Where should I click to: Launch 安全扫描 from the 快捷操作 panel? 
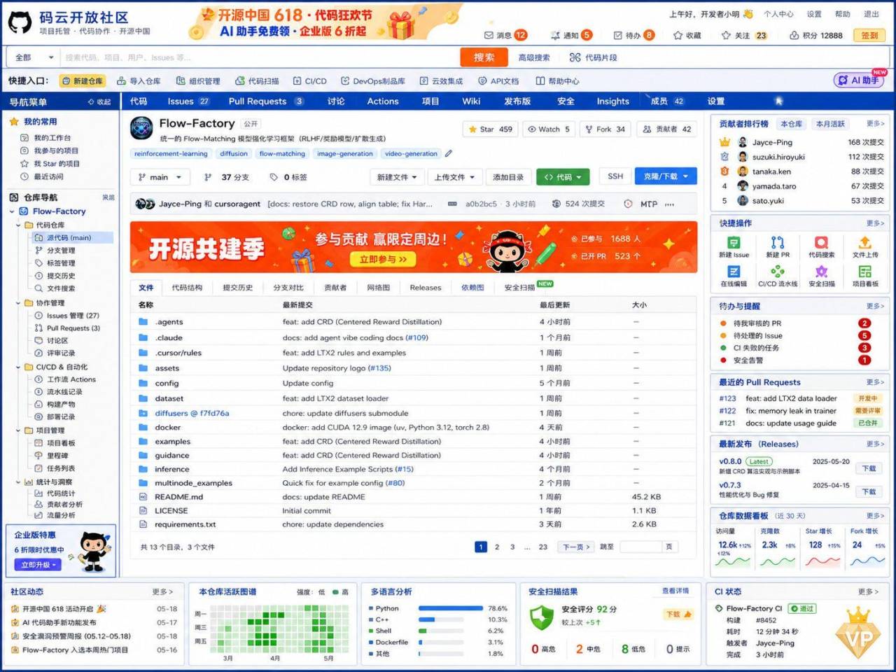click(821, 276)
